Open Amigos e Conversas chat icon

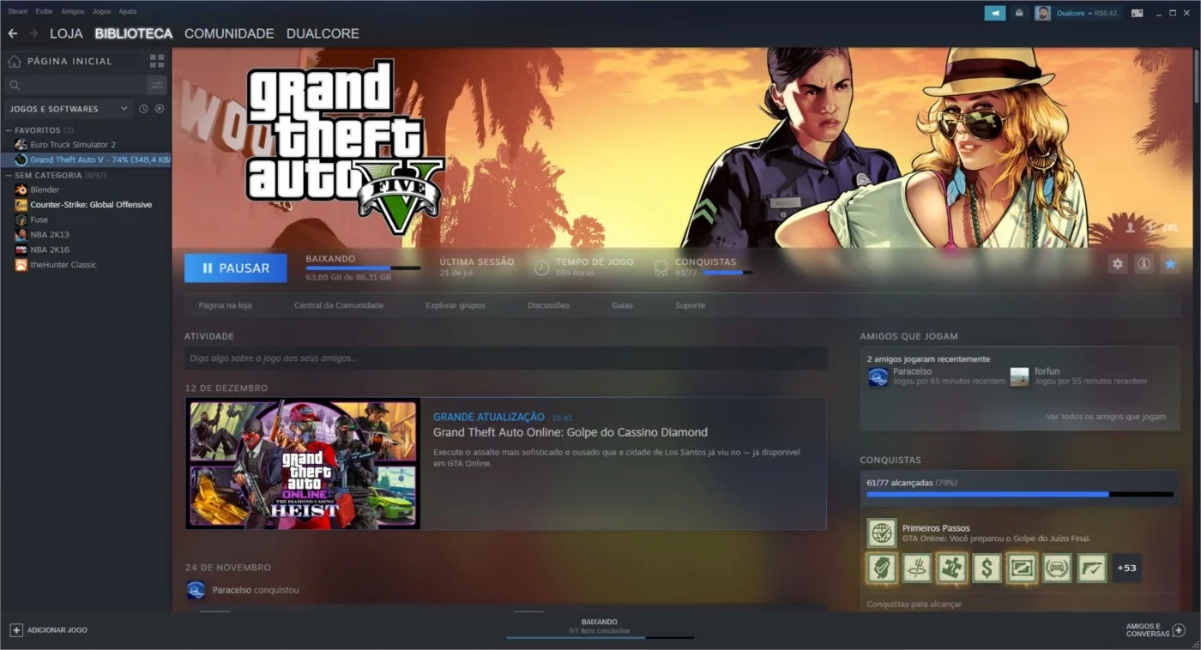1179,630
